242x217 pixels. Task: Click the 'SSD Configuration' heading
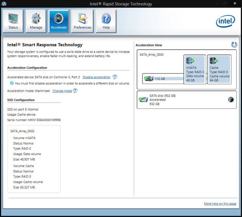21,100
